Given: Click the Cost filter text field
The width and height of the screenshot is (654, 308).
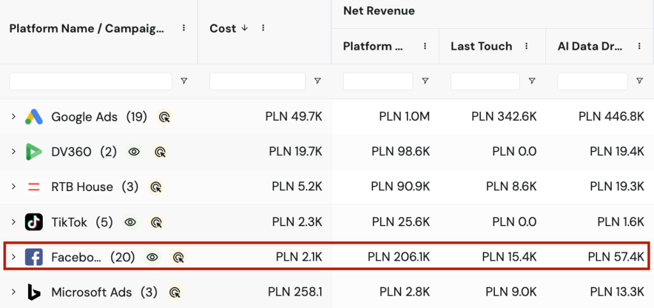Looking at the screenshot, I should [x=257, y=81].
